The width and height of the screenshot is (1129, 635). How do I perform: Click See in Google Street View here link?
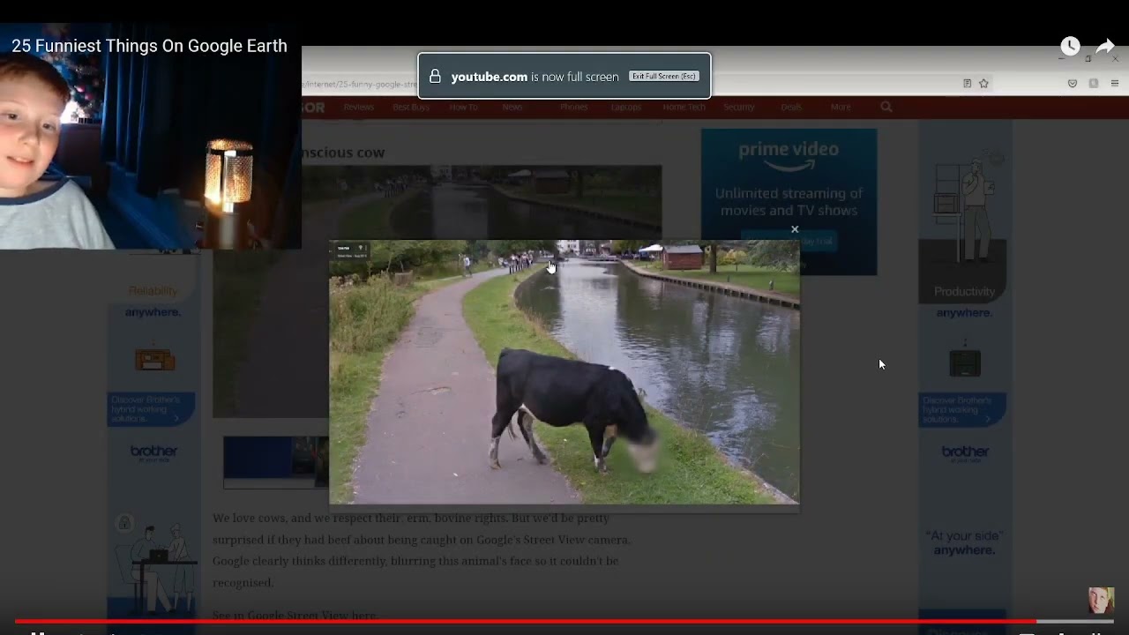[x=294, y=615]
